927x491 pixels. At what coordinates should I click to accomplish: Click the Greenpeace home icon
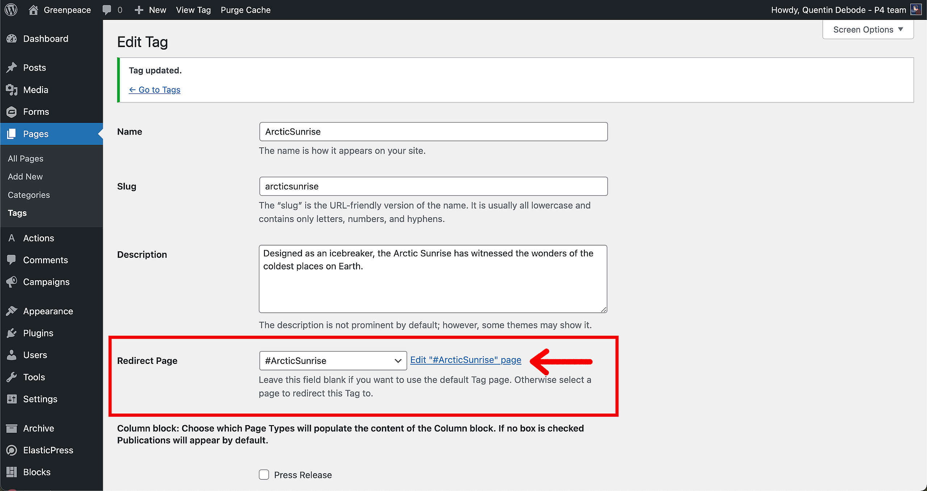point(33,10)
